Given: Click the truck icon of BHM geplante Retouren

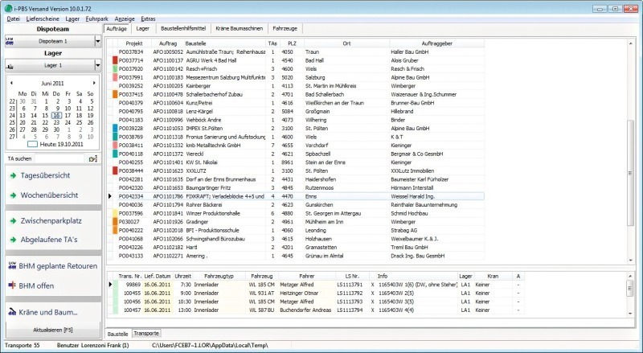Looking at the screenshot, I should pyautogui.click(x=12, y=266).
